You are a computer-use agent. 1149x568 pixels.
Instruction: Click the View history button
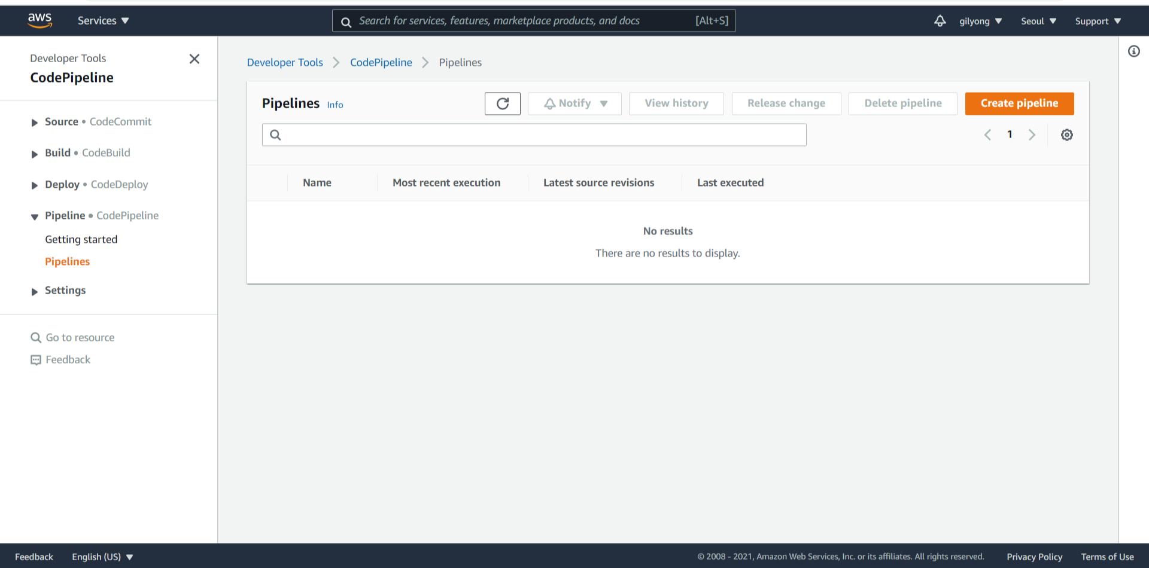pyautogui.click(x=676, y=103)
